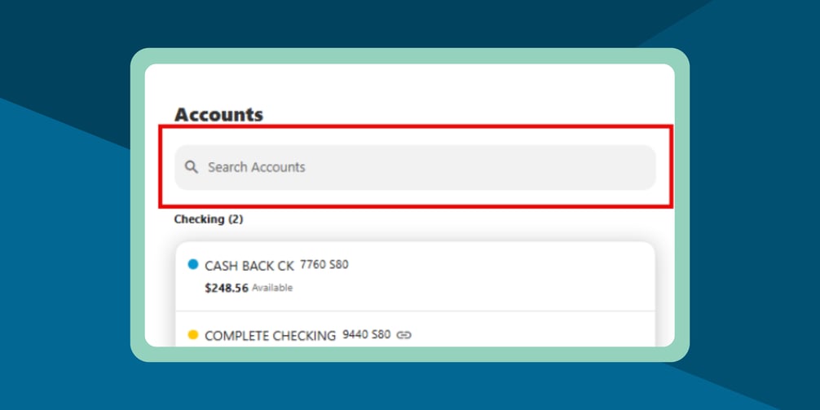820x410 pixels.
Task: Click account number 9440 S80
Action: click(x=366, y=334)
